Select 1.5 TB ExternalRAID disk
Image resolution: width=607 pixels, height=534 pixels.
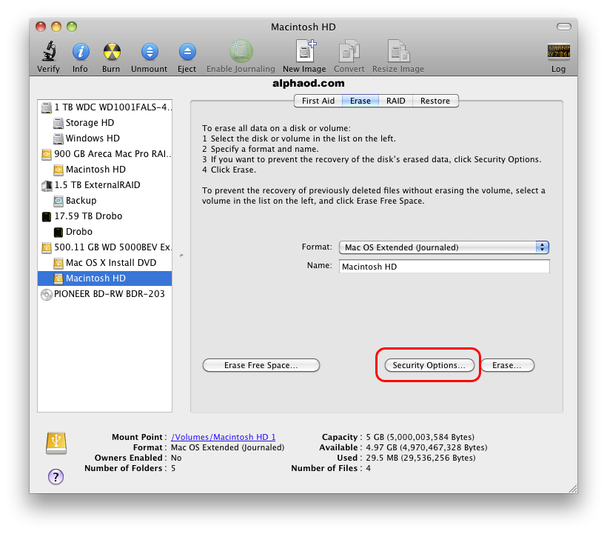[105, 184]
